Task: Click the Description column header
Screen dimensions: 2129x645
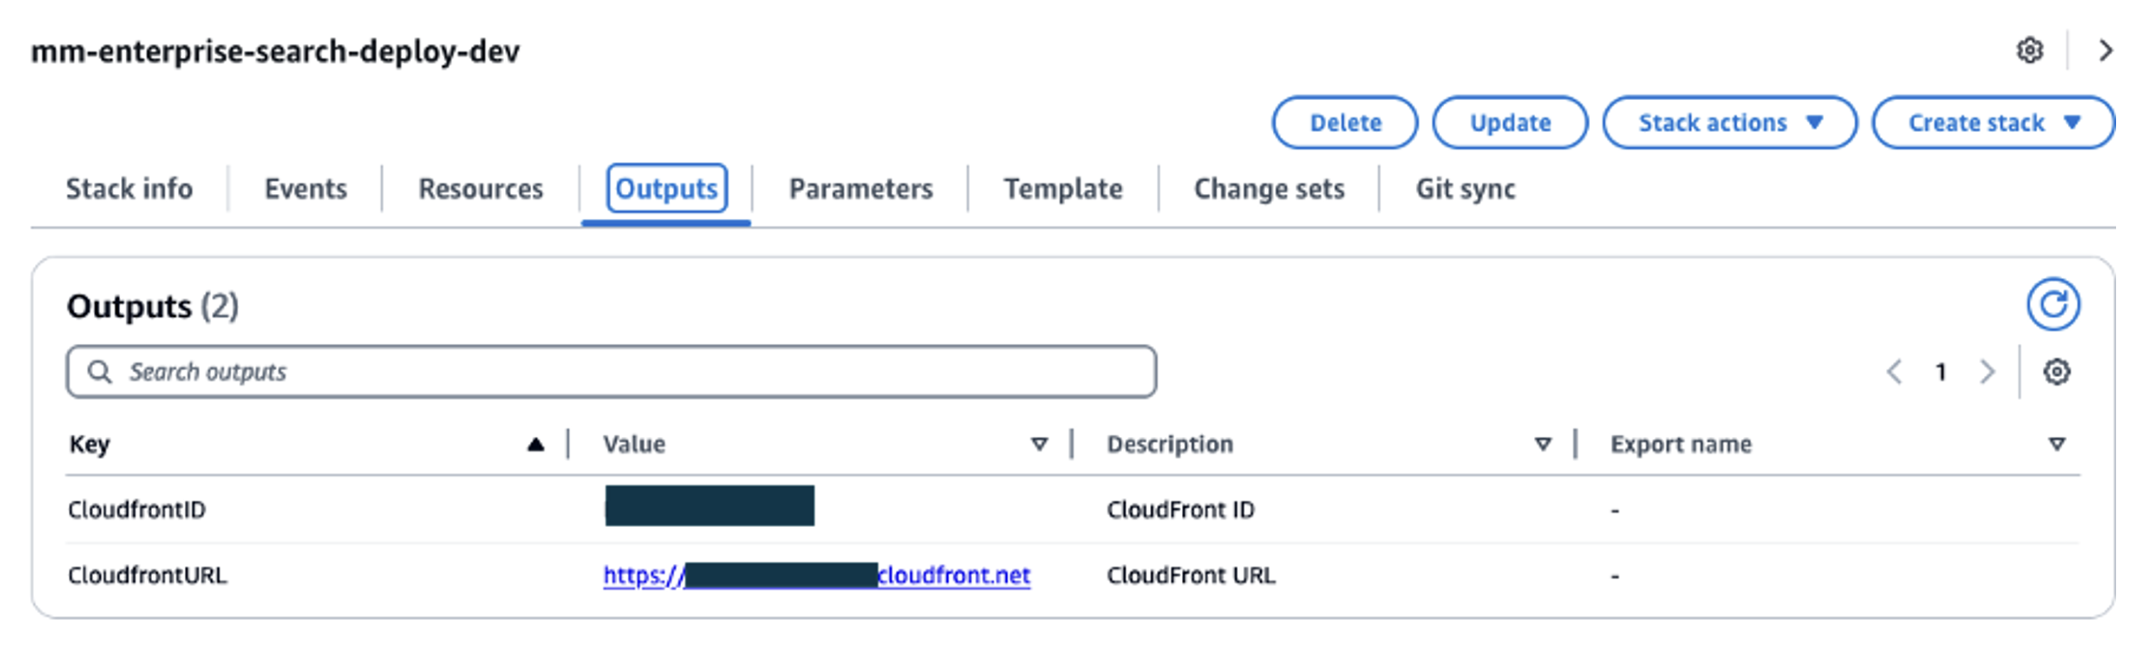Action: pyautogui.click(x=1170, y=445)
